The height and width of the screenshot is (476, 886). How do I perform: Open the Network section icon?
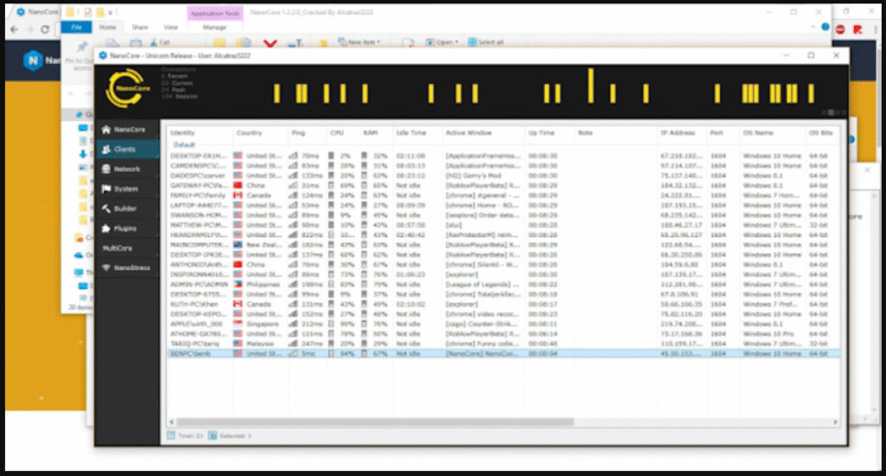click(106, 169)
